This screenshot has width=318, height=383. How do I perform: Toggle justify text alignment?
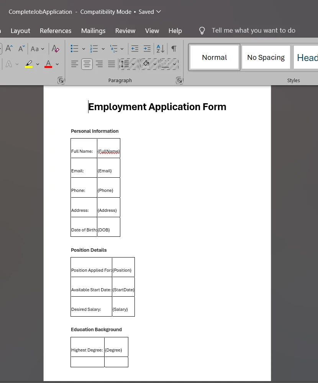click(111, 64)
